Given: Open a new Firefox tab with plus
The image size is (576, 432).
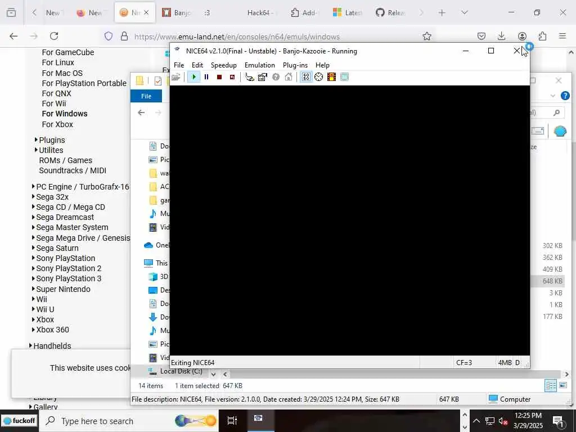Looking at the screenshot, I should point(442,13).
